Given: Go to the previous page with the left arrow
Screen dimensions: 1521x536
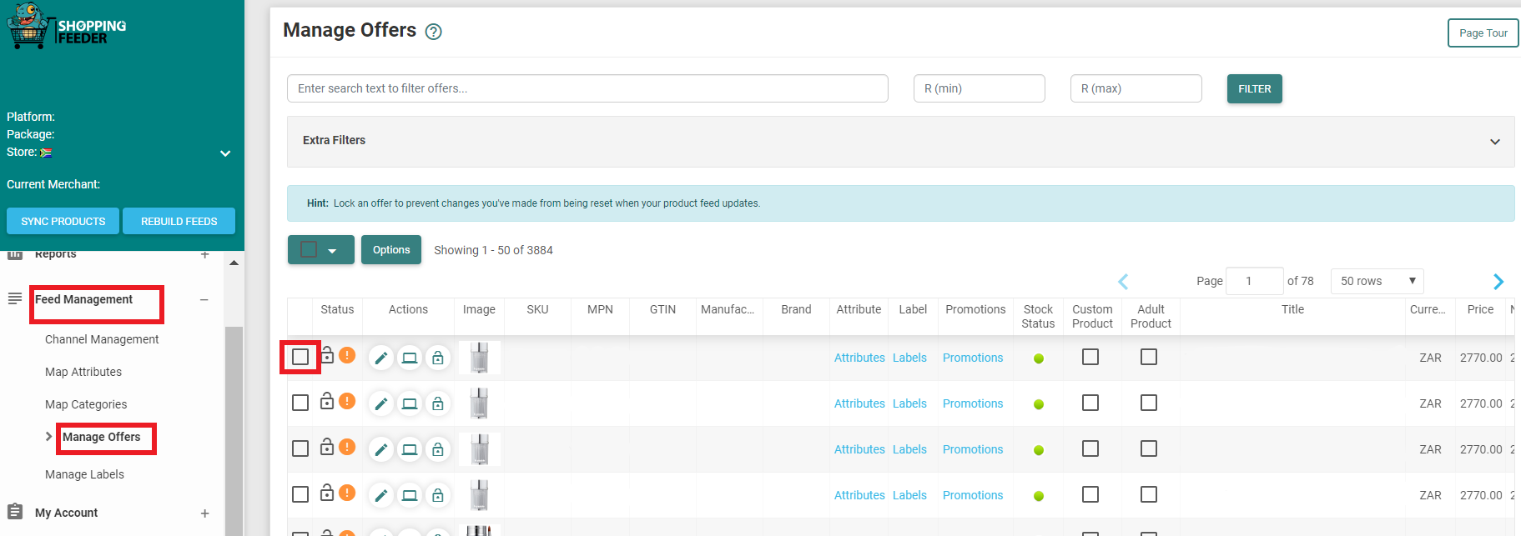Looking at the screenshot, I should [1123, 281].
